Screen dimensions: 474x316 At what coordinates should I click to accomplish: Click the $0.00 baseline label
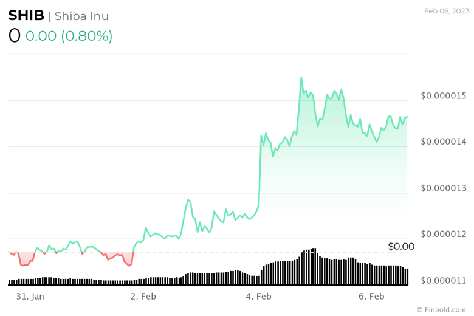click(x=401, y=246)
